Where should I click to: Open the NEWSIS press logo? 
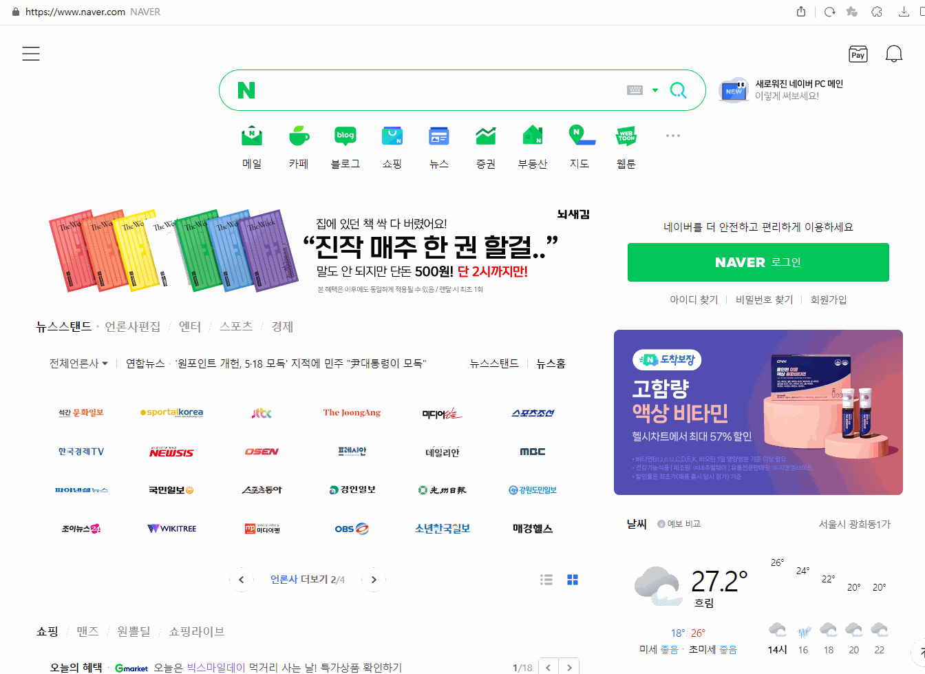point(171,452)
